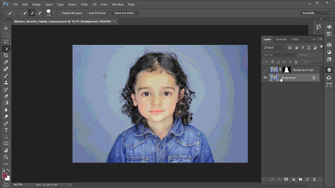Swap foreground and background colors
Image resolution: width=335 pixels, height=188 pixels.
coord(8,170)
